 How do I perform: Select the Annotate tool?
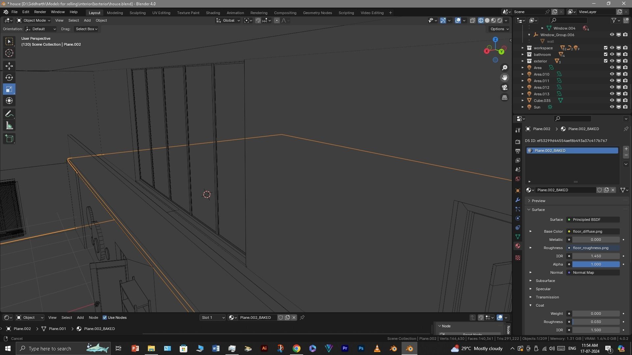9,114
